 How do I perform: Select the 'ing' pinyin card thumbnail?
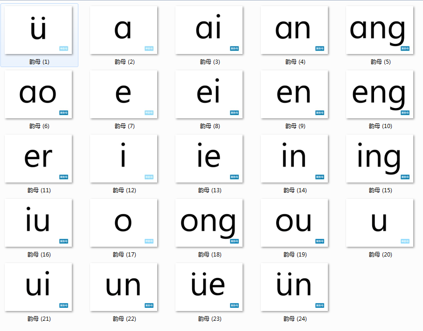380,158
